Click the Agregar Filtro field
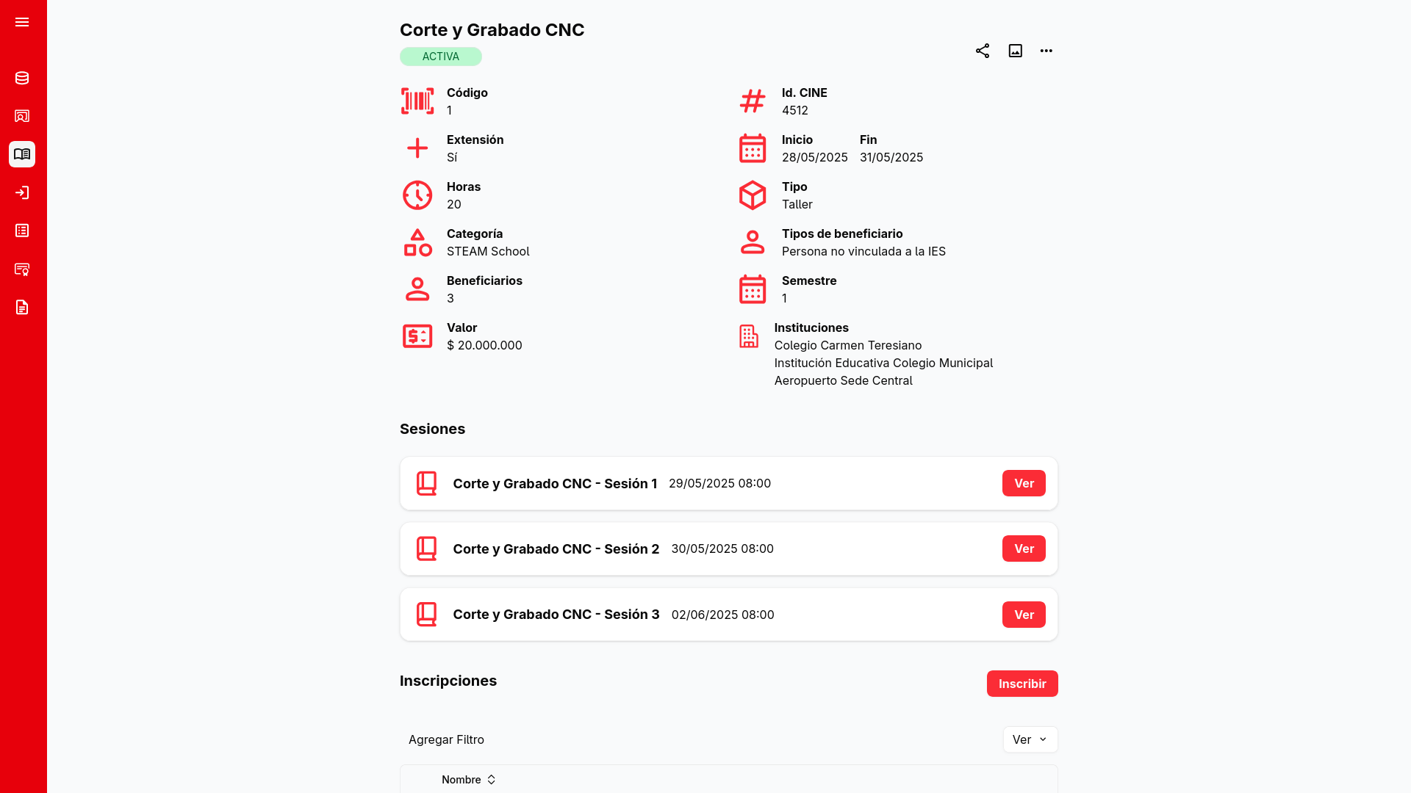1411x793 pixels. (446, 739)
